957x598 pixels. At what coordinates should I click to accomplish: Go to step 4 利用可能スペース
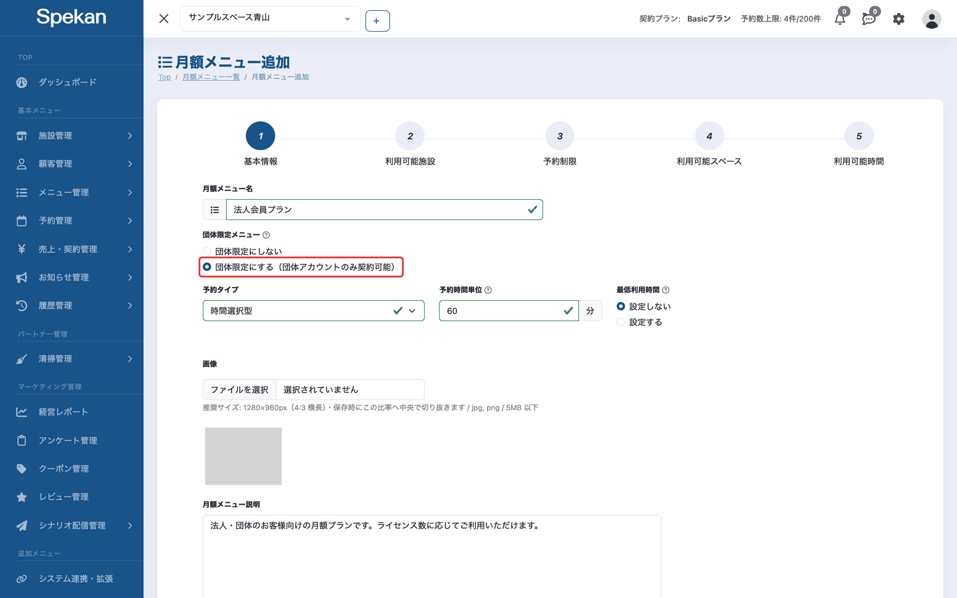709,136
